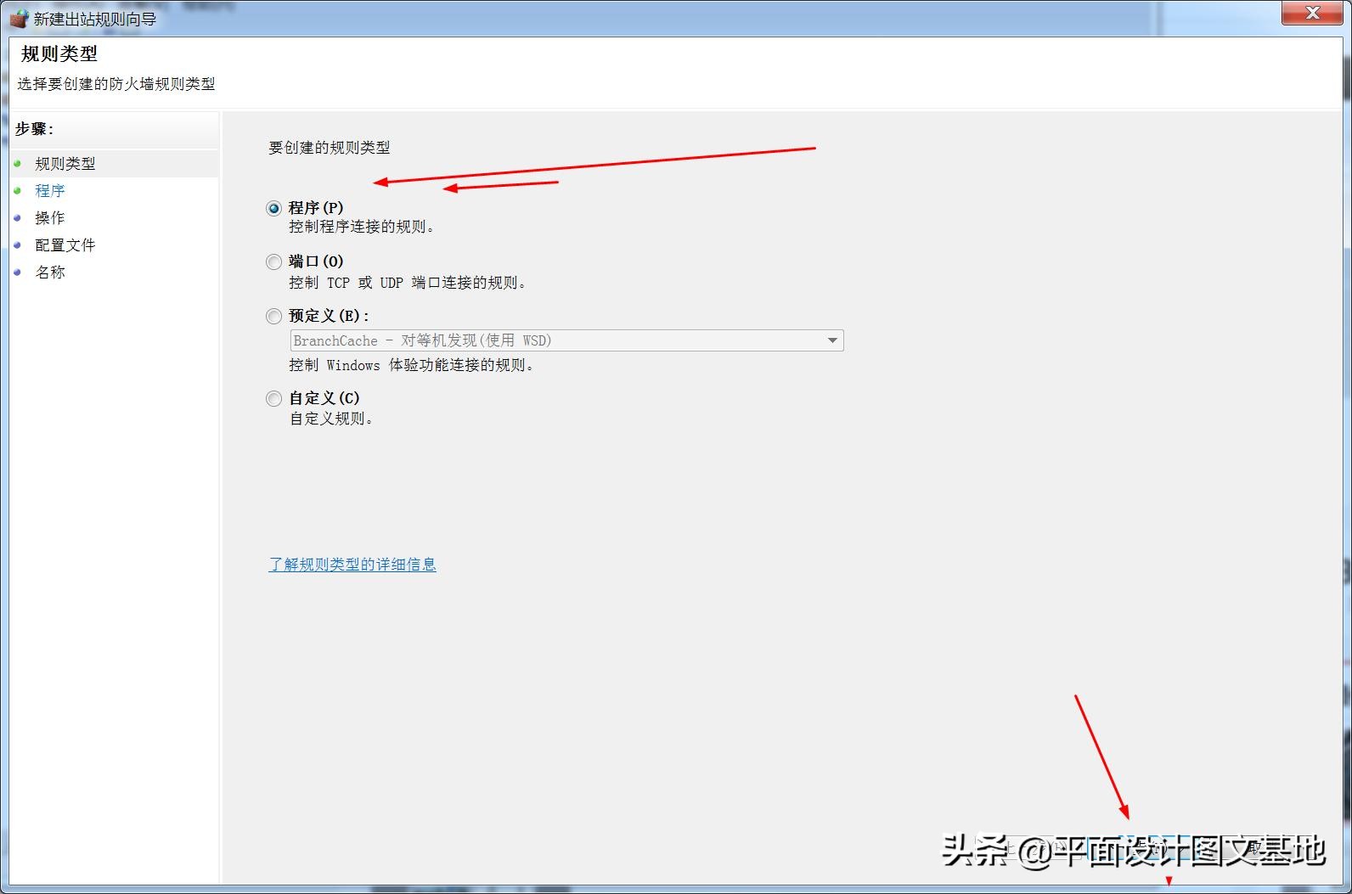
Task: Go to the 程序 step in sidebar
Action: (50, 191)
